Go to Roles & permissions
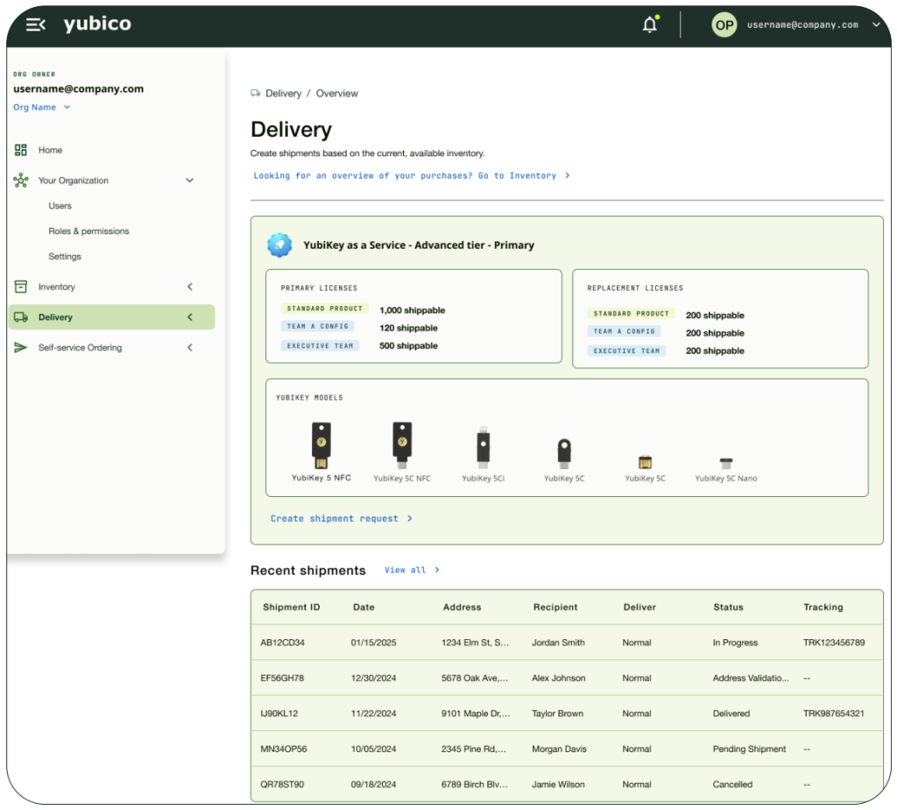The image size is (897, 810). click(x=88, y=231)
